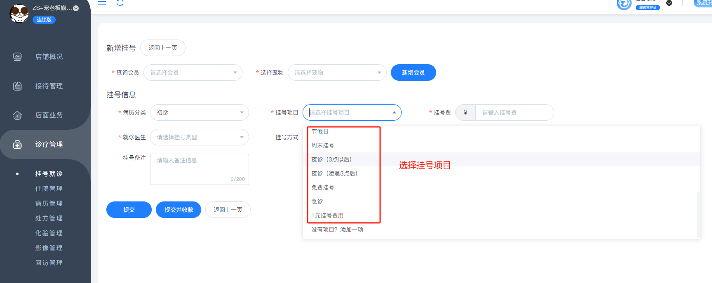Click 没有项目？添加一项 link

[337, 229]
